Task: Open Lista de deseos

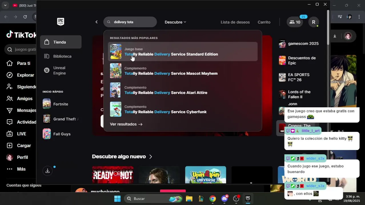Action: 235,22
